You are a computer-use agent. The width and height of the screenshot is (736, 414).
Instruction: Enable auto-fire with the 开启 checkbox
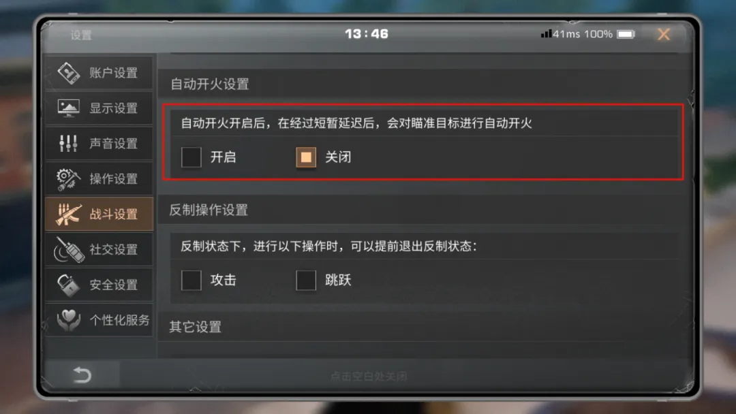point(191,157)
